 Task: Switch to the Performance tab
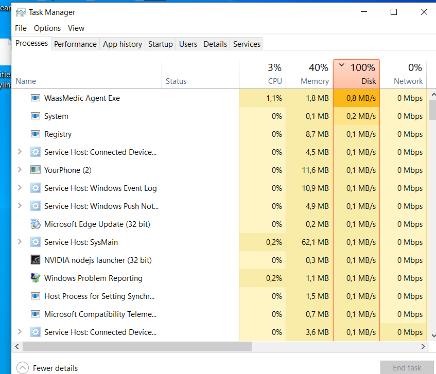point(75,44)
